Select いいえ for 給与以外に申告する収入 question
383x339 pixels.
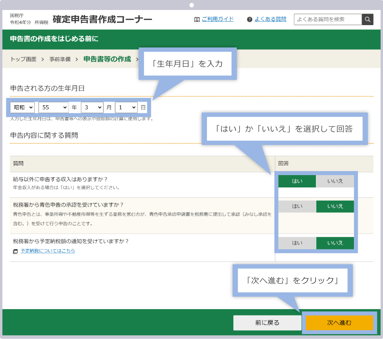[335, 181]
